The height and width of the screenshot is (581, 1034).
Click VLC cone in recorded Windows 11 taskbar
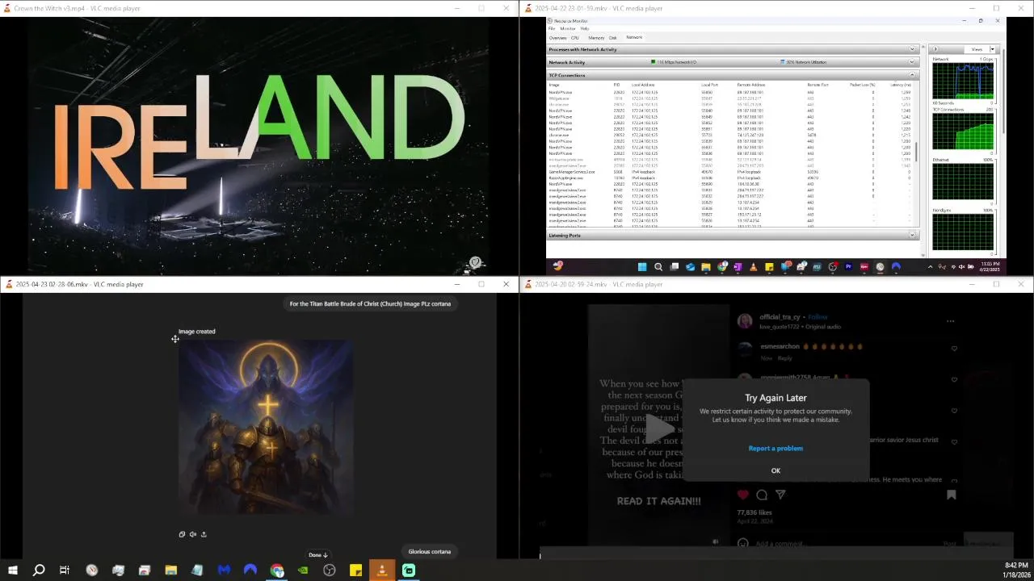[x=753, y=266]
